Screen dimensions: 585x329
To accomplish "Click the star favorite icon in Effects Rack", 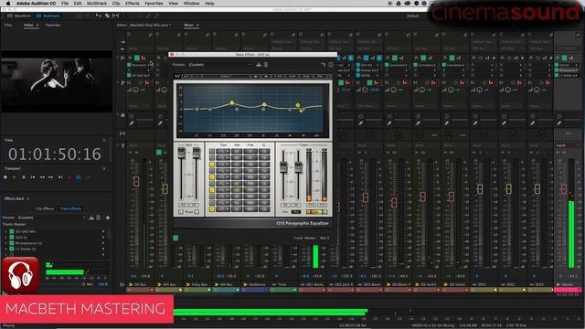I will [108, 218].
